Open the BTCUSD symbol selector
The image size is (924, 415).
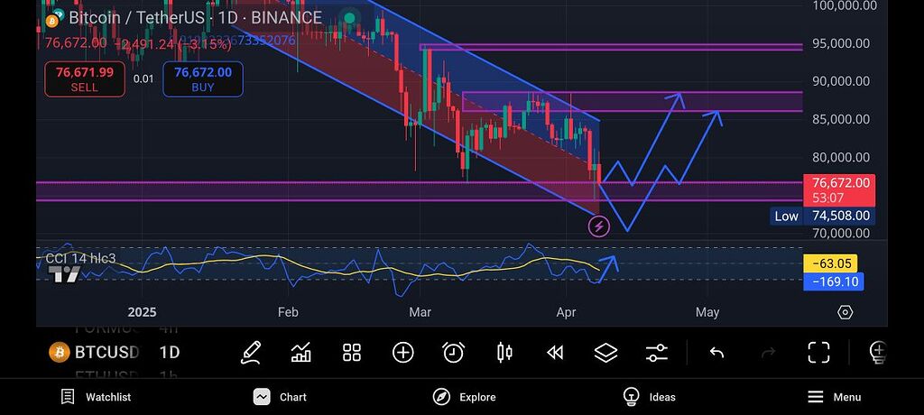[94, 352]
